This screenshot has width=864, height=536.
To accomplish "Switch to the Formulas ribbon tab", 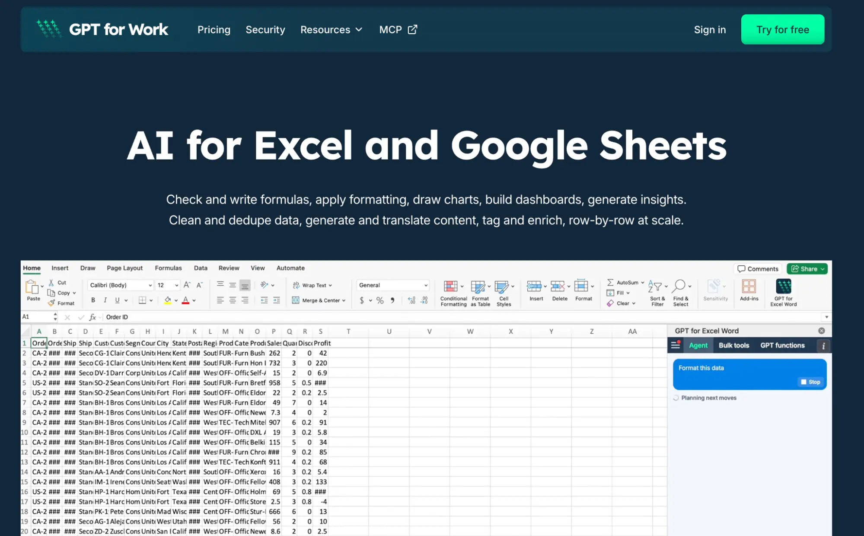I will [x=168, y=268].
